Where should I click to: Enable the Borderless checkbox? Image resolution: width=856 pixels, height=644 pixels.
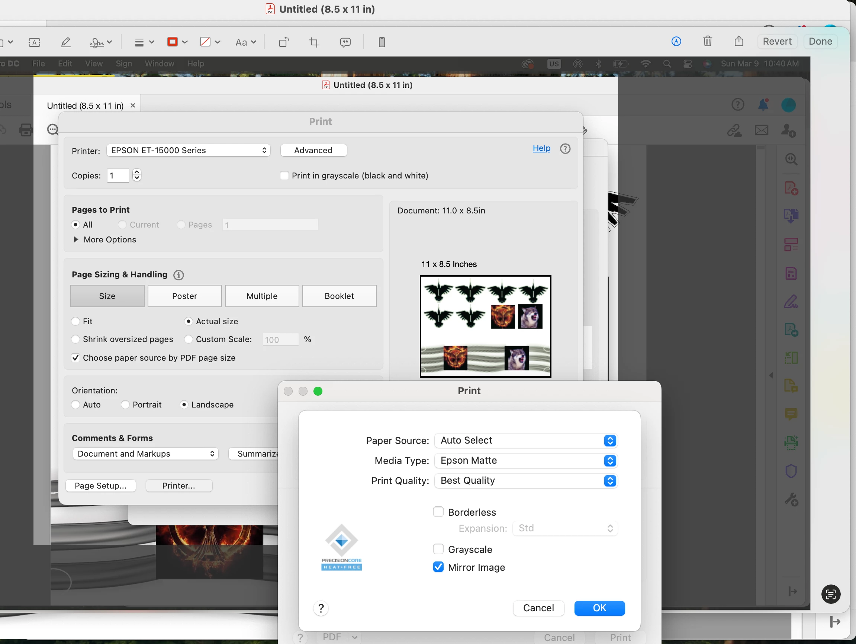click(438, 512)
